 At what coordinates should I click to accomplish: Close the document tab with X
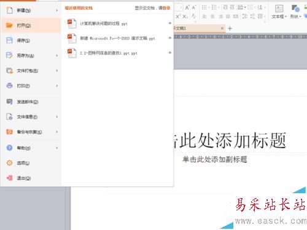point(222,28)
